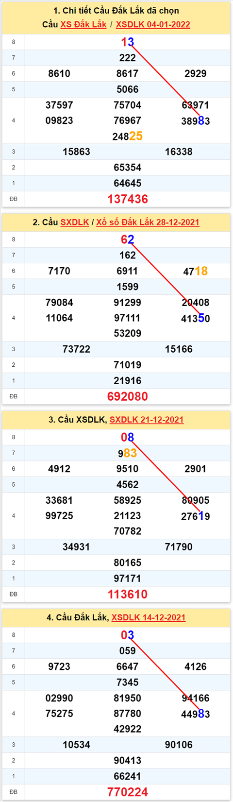The height and width of the screenshot is (802, 233).
Task: Click prize number 9723
Action: (59, 666)
